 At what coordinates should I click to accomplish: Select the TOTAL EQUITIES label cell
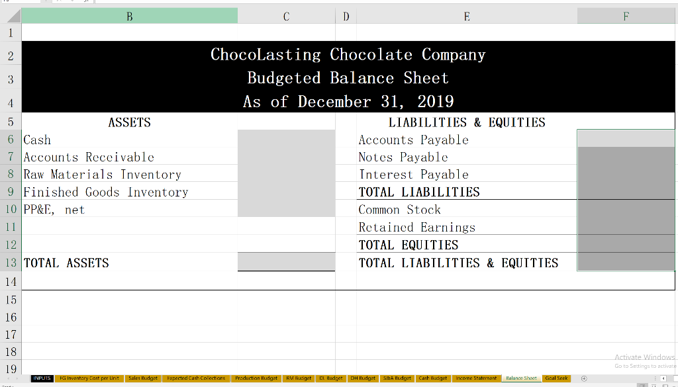click(467, 245)
